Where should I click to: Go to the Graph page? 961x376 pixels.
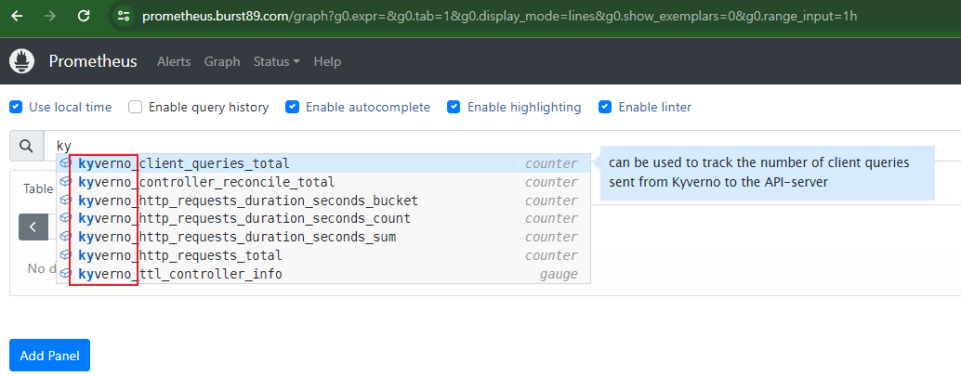point(222,62)
